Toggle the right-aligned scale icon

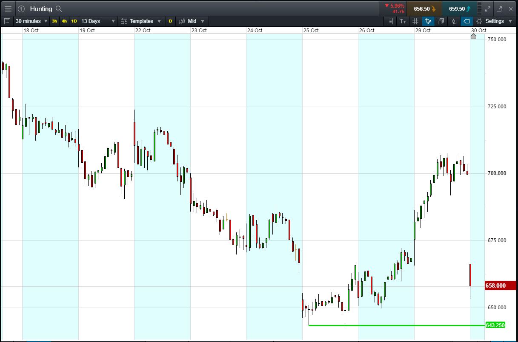[391, 21]
